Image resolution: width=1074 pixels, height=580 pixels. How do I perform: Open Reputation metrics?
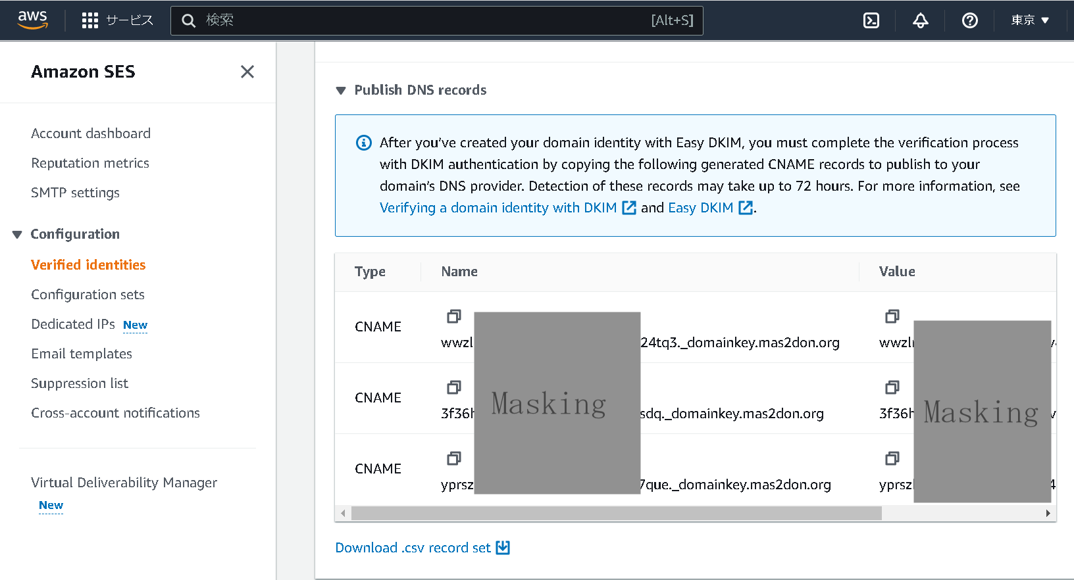[90, 163]
